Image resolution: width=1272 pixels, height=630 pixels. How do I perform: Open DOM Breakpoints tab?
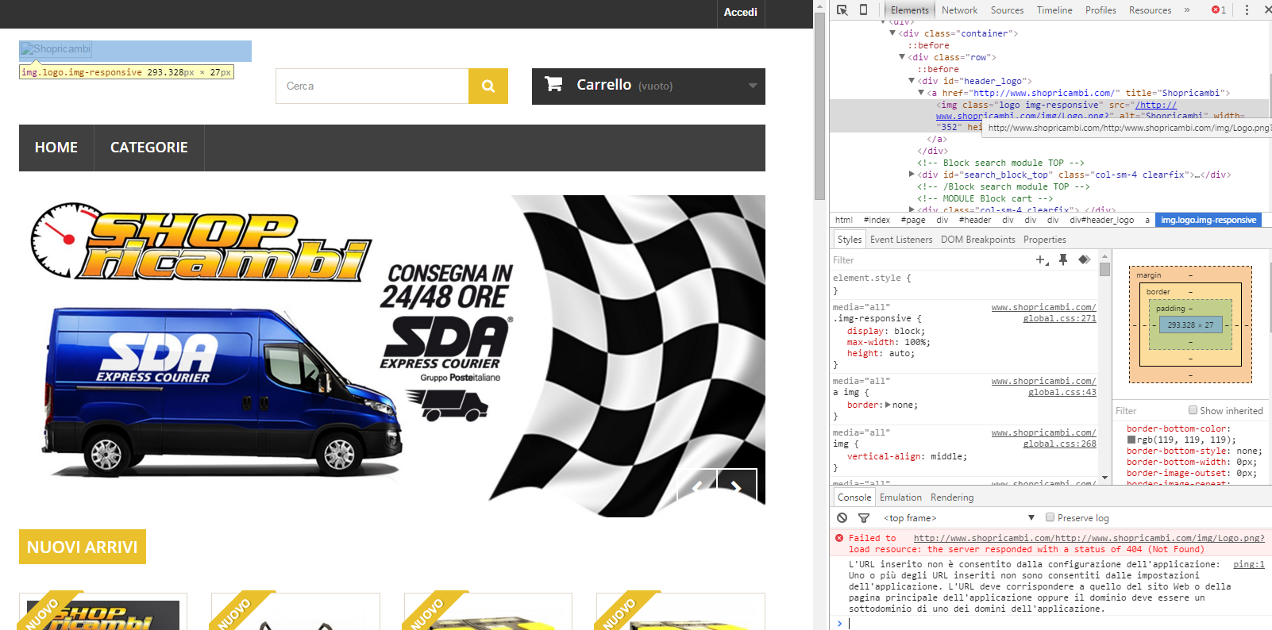tap(978, 240)
